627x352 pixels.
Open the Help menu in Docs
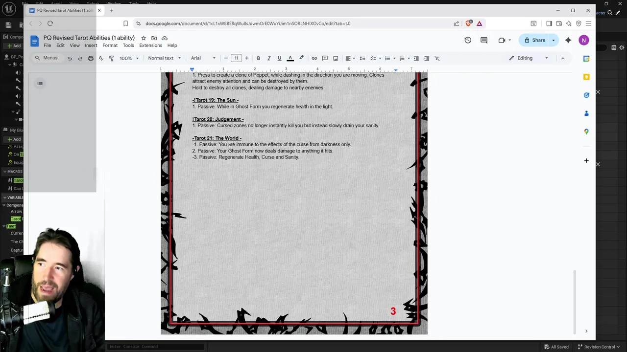[x=172, y=45]
